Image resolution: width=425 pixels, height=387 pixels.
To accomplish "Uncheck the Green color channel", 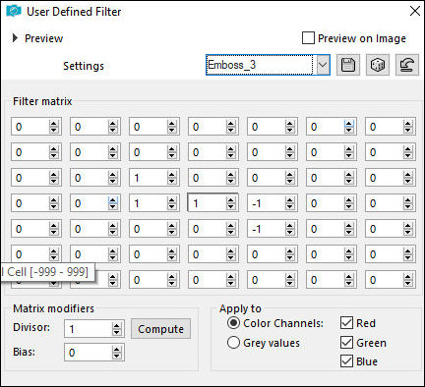I will click(346, 343).
